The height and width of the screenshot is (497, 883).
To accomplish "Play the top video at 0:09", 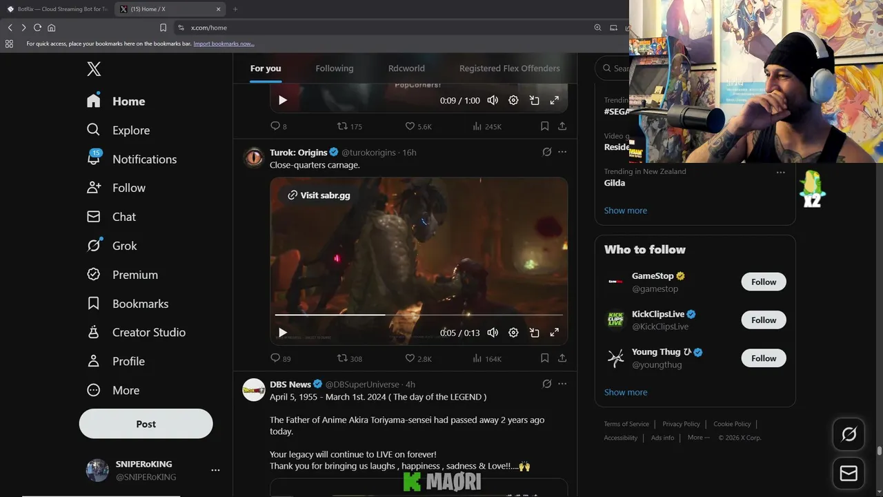I will click(x=282, y=100).
